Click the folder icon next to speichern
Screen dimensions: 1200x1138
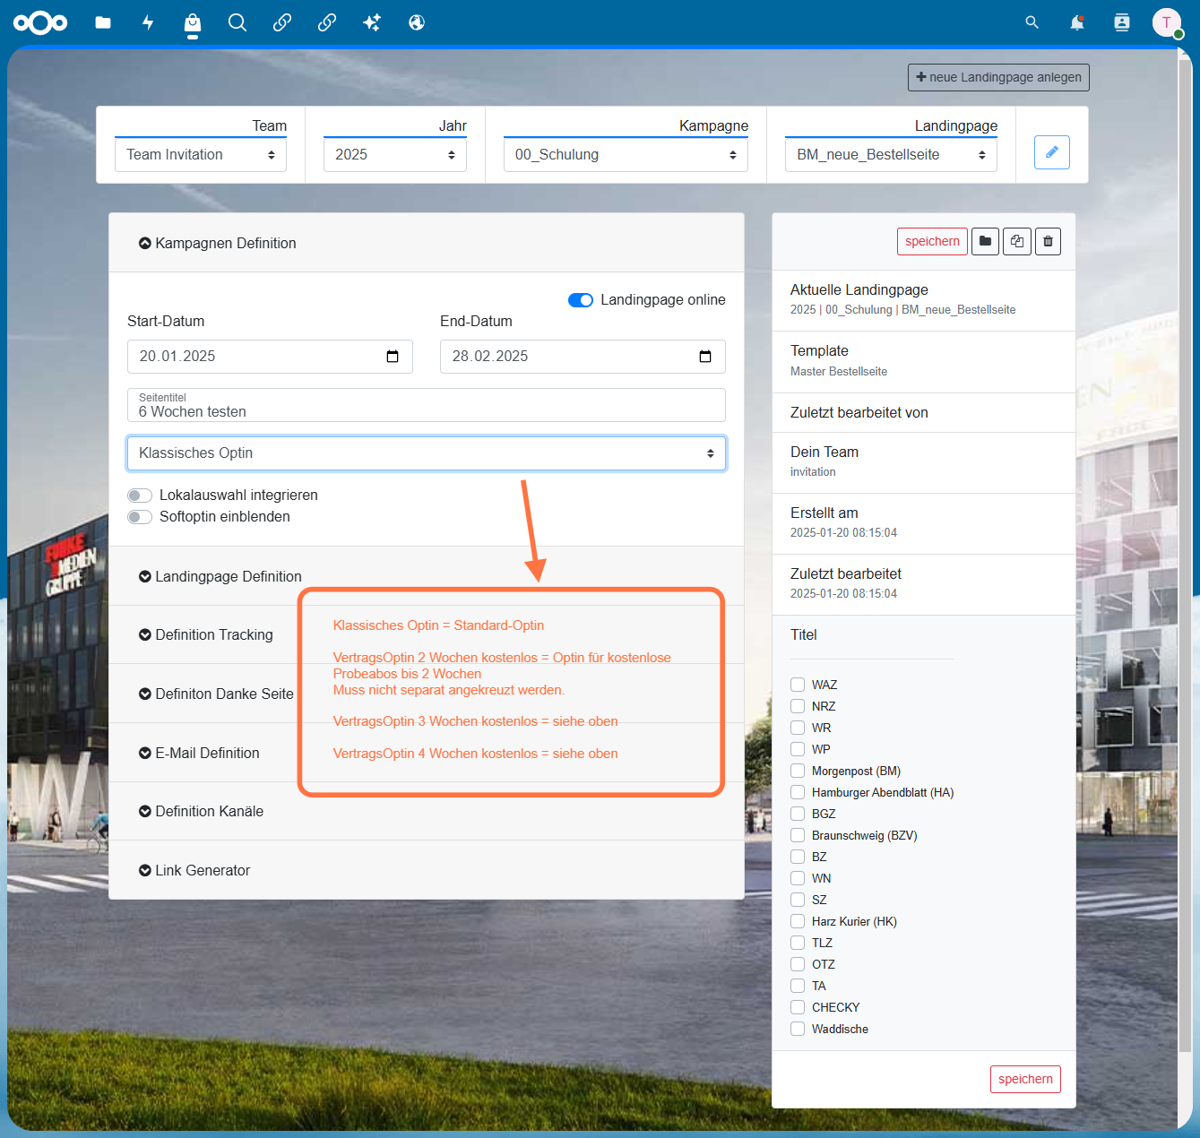tap(985, 241)
